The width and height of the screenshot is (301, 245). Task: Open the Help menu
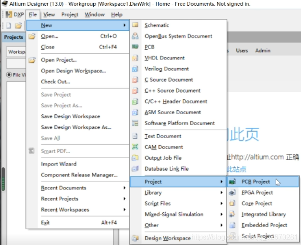coord(117,14)
